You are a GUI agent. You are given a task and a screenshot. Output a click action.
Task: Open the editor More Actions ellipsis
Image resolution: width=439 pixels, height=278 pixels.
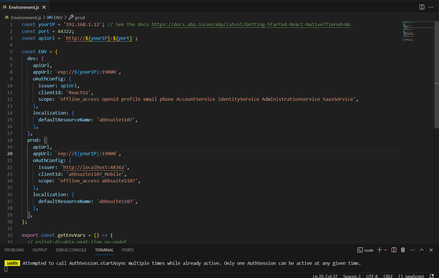click(431, 7)
